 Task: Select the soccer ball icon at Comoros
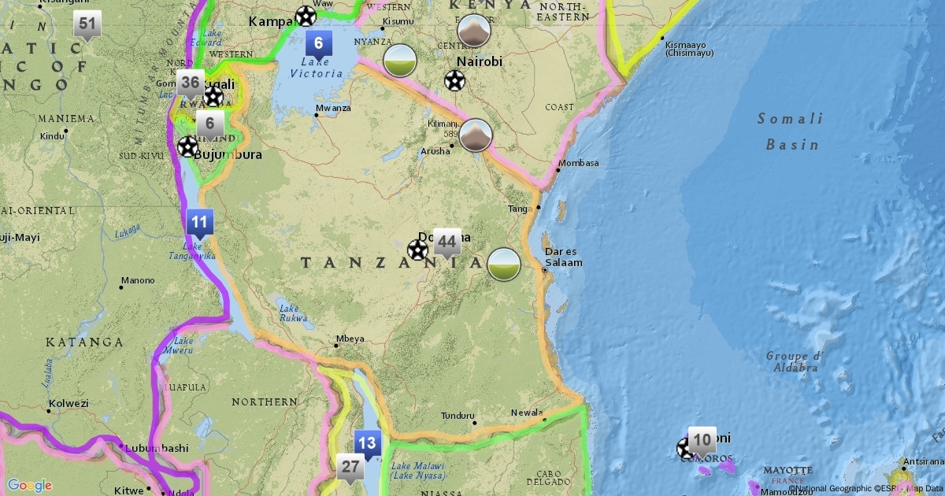686,449
